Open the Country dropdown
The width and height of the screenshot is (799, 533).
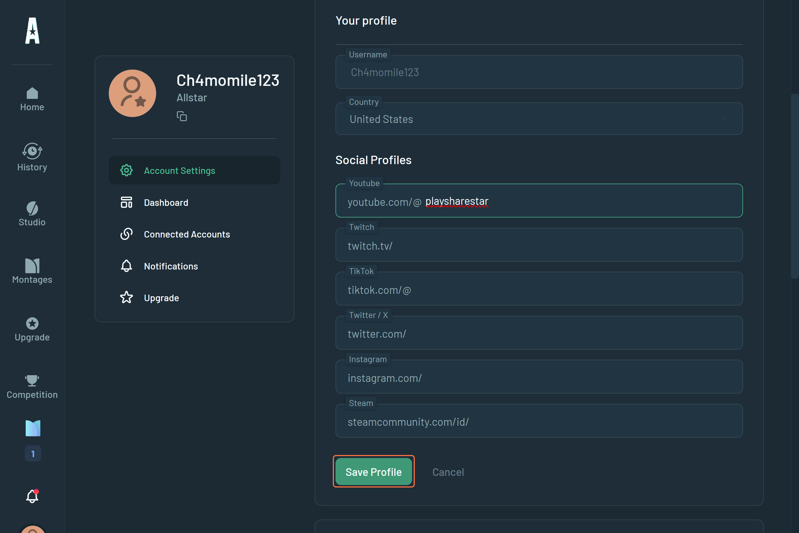tap(538, 119)
